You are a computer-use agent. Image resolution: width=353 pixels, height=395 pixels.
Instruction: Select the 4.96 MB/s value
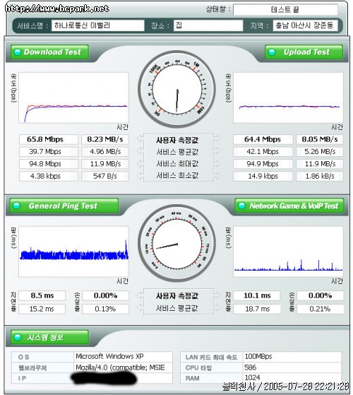coord(105,152)
